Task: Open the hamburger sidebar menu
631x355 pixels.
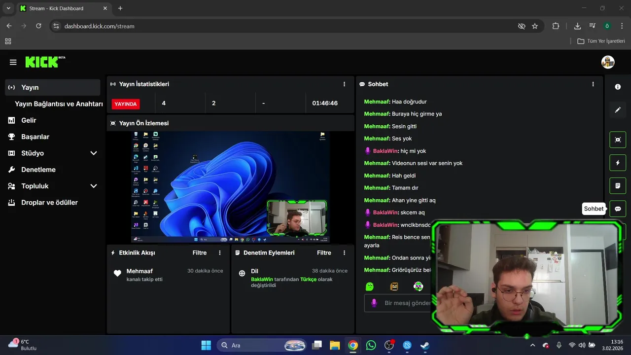Action: pos(13,62)
